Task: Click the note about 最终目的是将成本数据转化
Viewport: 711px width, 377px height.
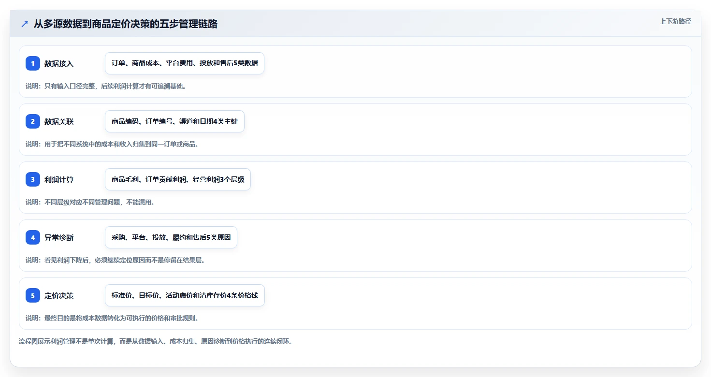Action: (112, 318)
